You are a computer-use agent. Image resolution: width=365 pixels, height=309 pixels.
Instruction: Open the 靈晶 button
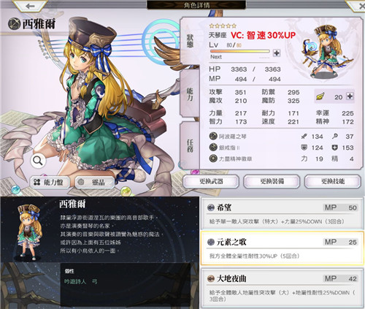coord(95,182)
